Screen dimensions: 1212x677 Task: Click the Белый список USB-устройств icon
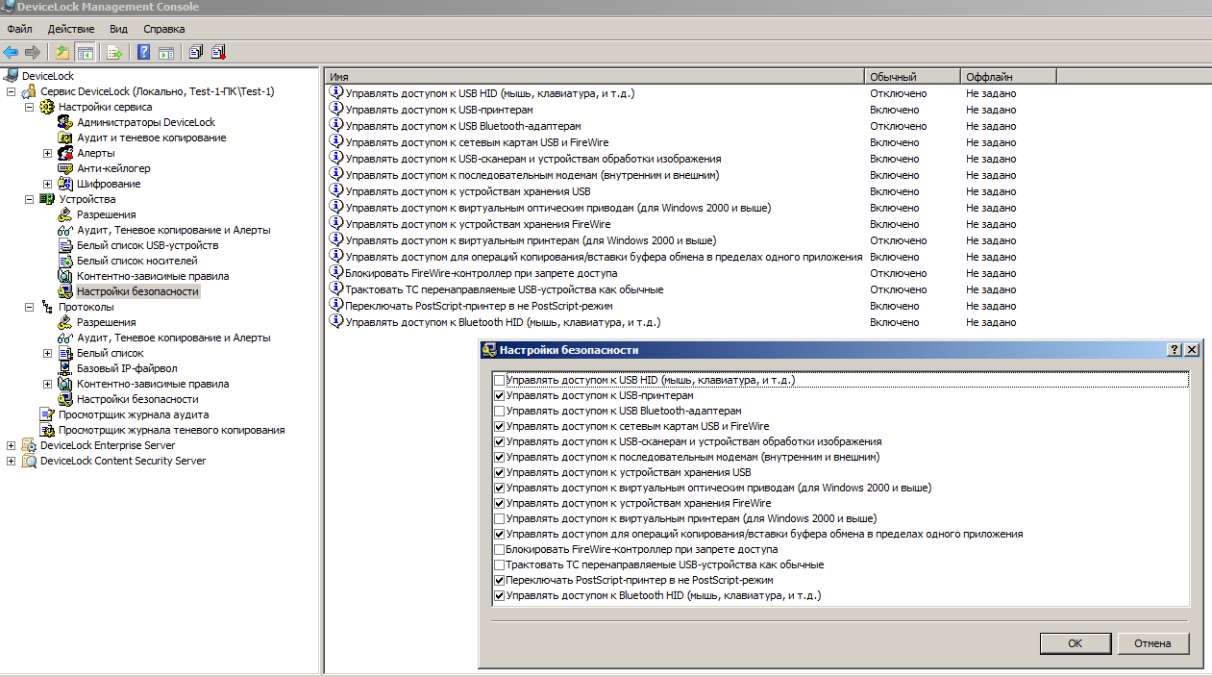tap(65, 245)
